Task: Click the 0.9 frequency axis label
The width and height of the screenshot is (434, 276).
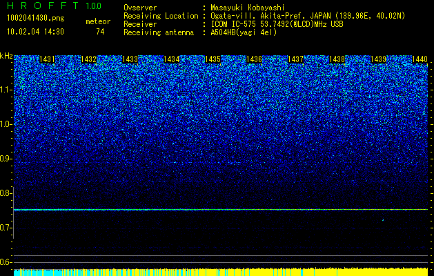Action: (x=6, y=159)
